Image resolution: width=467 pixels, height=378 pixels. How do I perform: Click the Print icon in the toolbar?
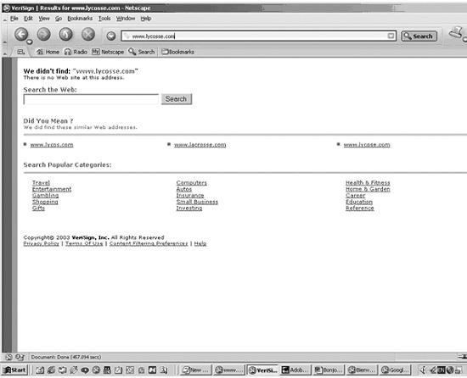(x=456, y=33)
